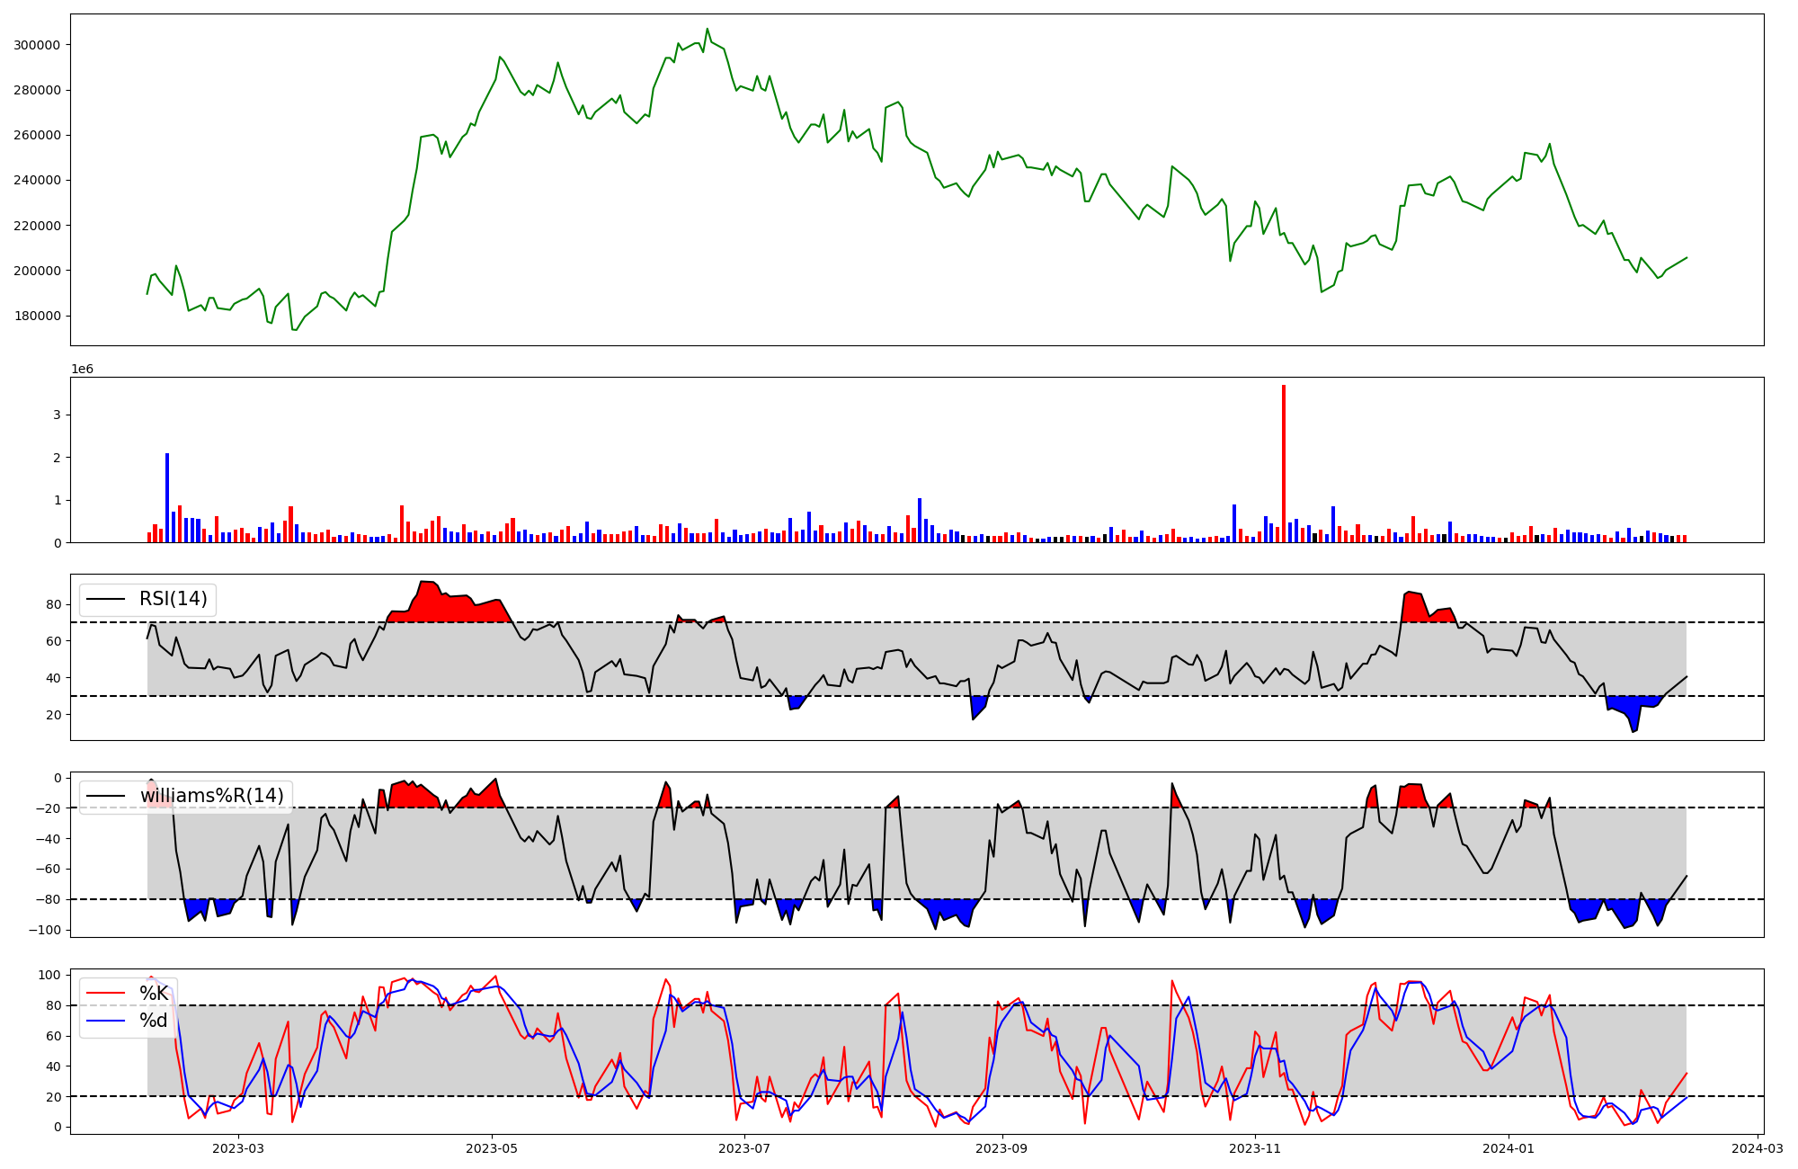Viewport: 1798px width, 1169px height.
Task: Click the red line sample beside %K
Action: click(x=104, y=994)
